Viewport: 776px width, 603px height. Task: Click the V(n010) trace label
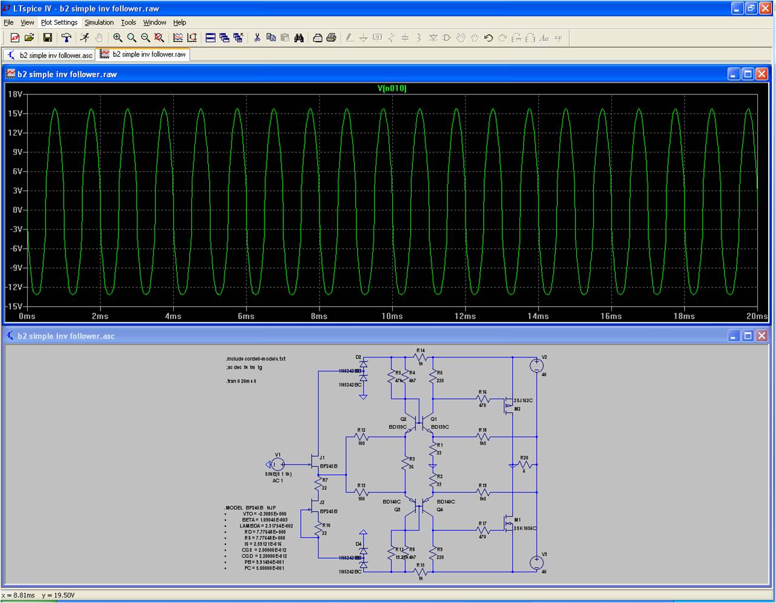pos(392,88)
